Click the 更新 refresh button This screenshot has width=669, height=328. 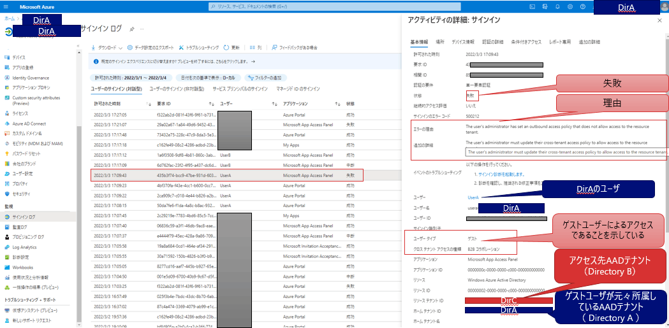coord(232,48)
